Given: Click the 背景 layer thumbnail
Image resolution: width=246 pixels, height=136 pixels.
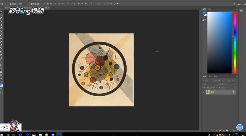Looking at the screenshot, I should [x=208, y=92].
